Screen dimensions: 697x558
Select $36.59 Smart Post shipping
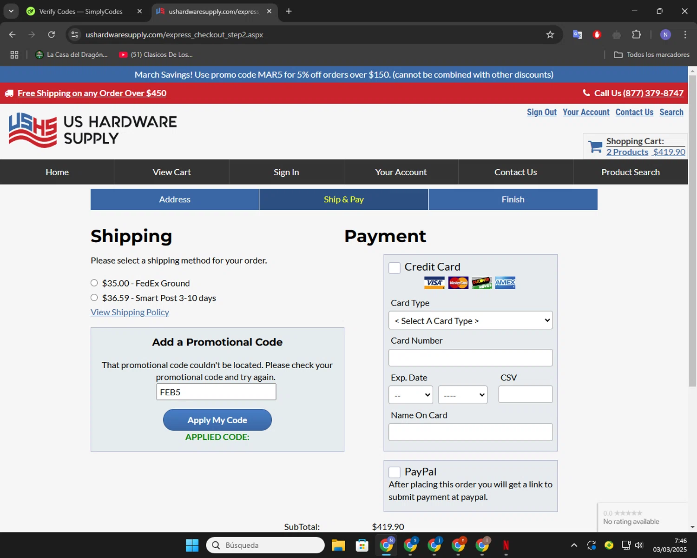click(x=94, y=298)
